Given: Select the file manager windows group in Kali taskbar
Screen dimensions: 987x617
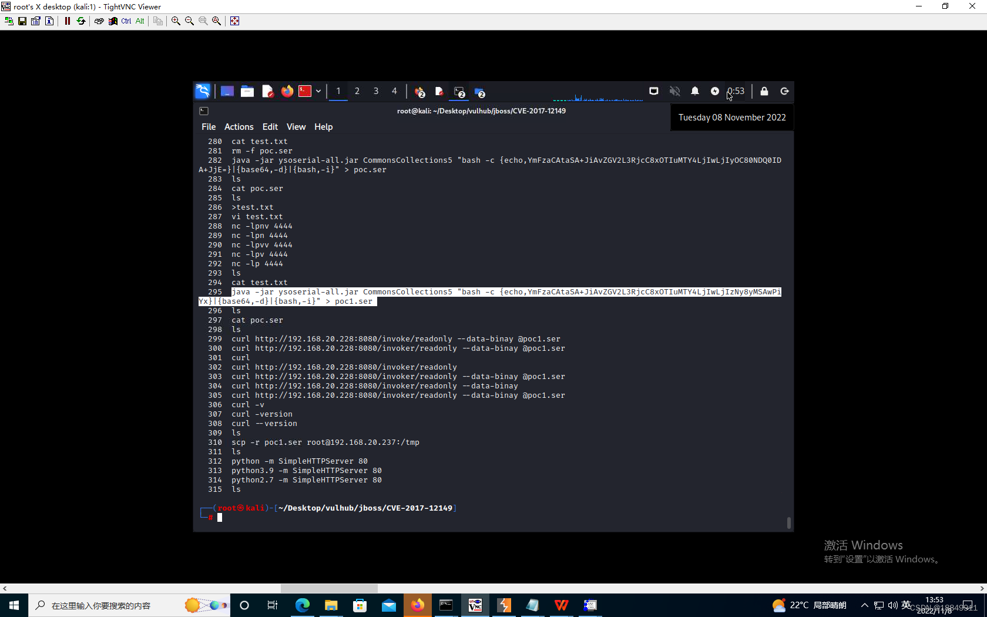Looking at the screenshot, I should (x=479, y=92).
